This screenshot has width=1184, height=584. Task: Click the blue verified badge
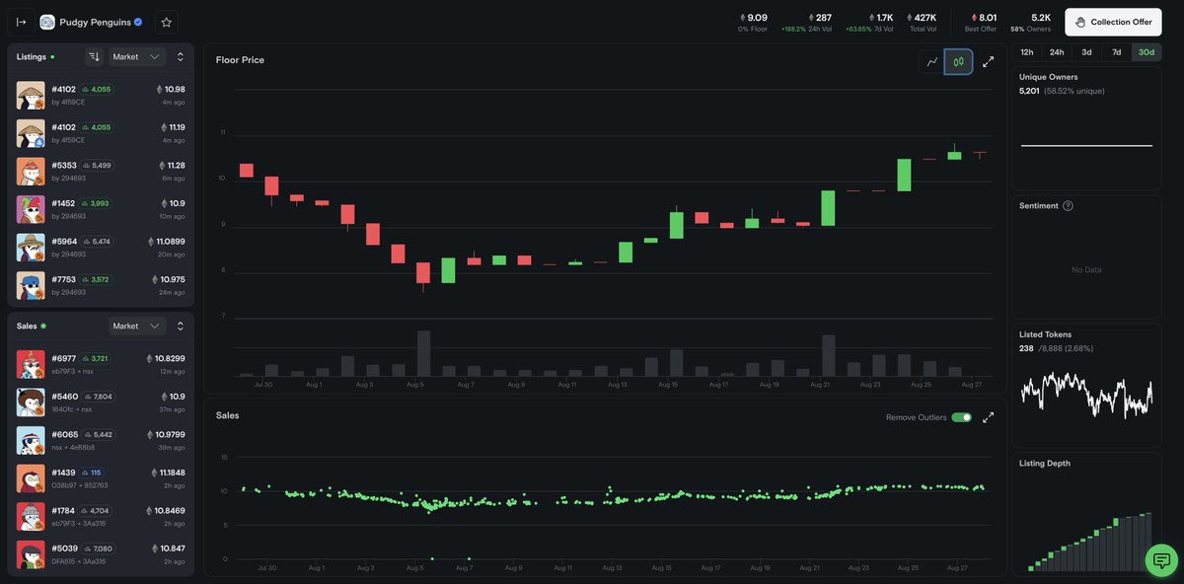tap(138, 22)
